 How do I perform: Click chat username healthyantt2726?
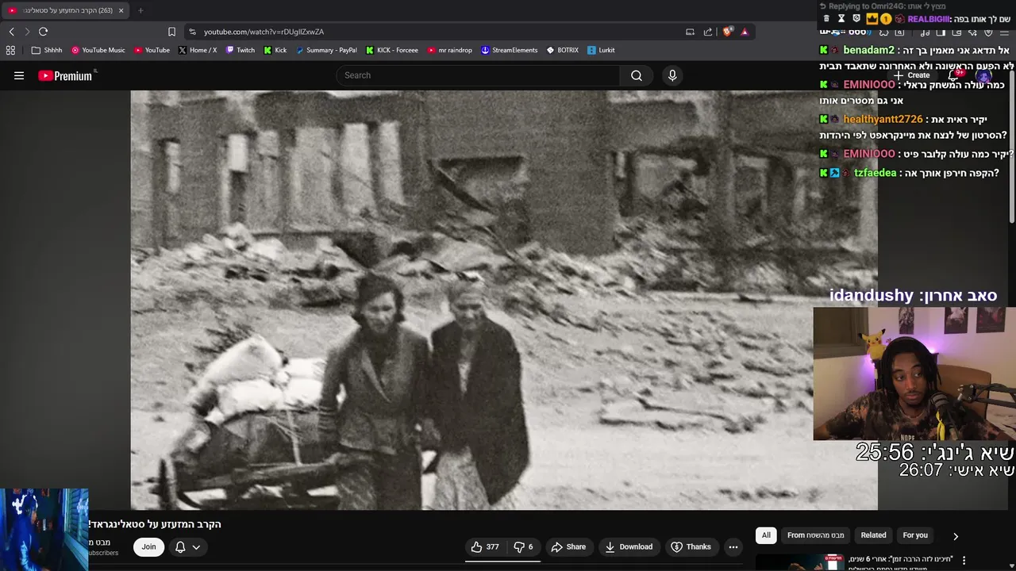(883, 119)
